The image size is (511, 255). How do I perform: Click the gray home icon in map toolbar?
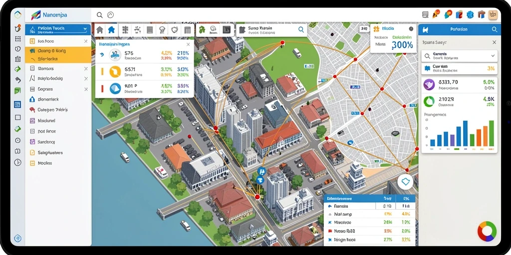tap(100, 30)
